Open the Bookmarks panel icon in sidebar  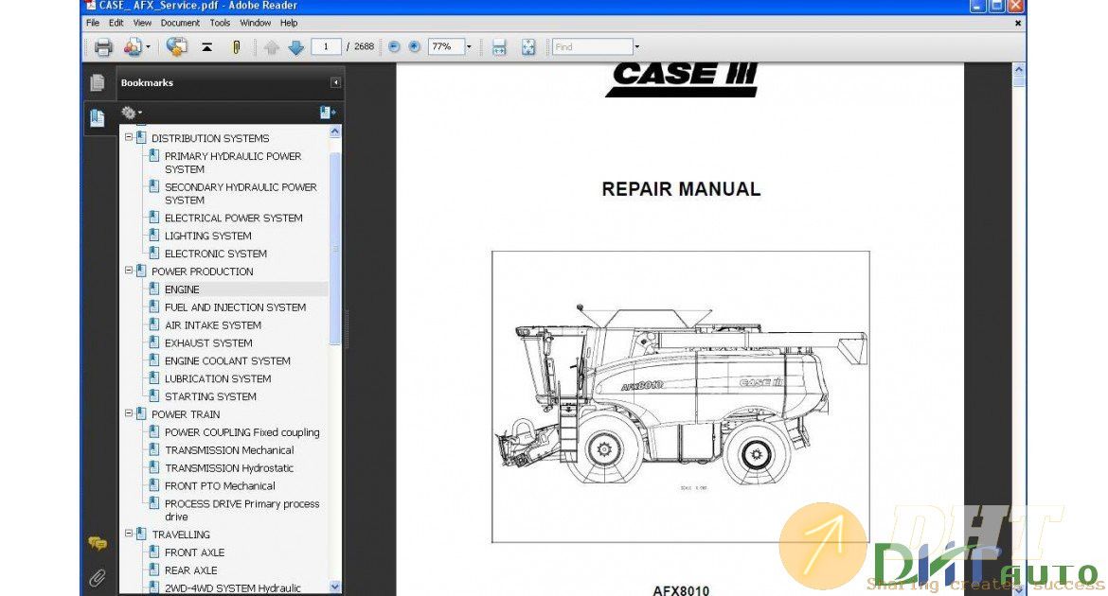pyautogui.click(x=98, y=117)
